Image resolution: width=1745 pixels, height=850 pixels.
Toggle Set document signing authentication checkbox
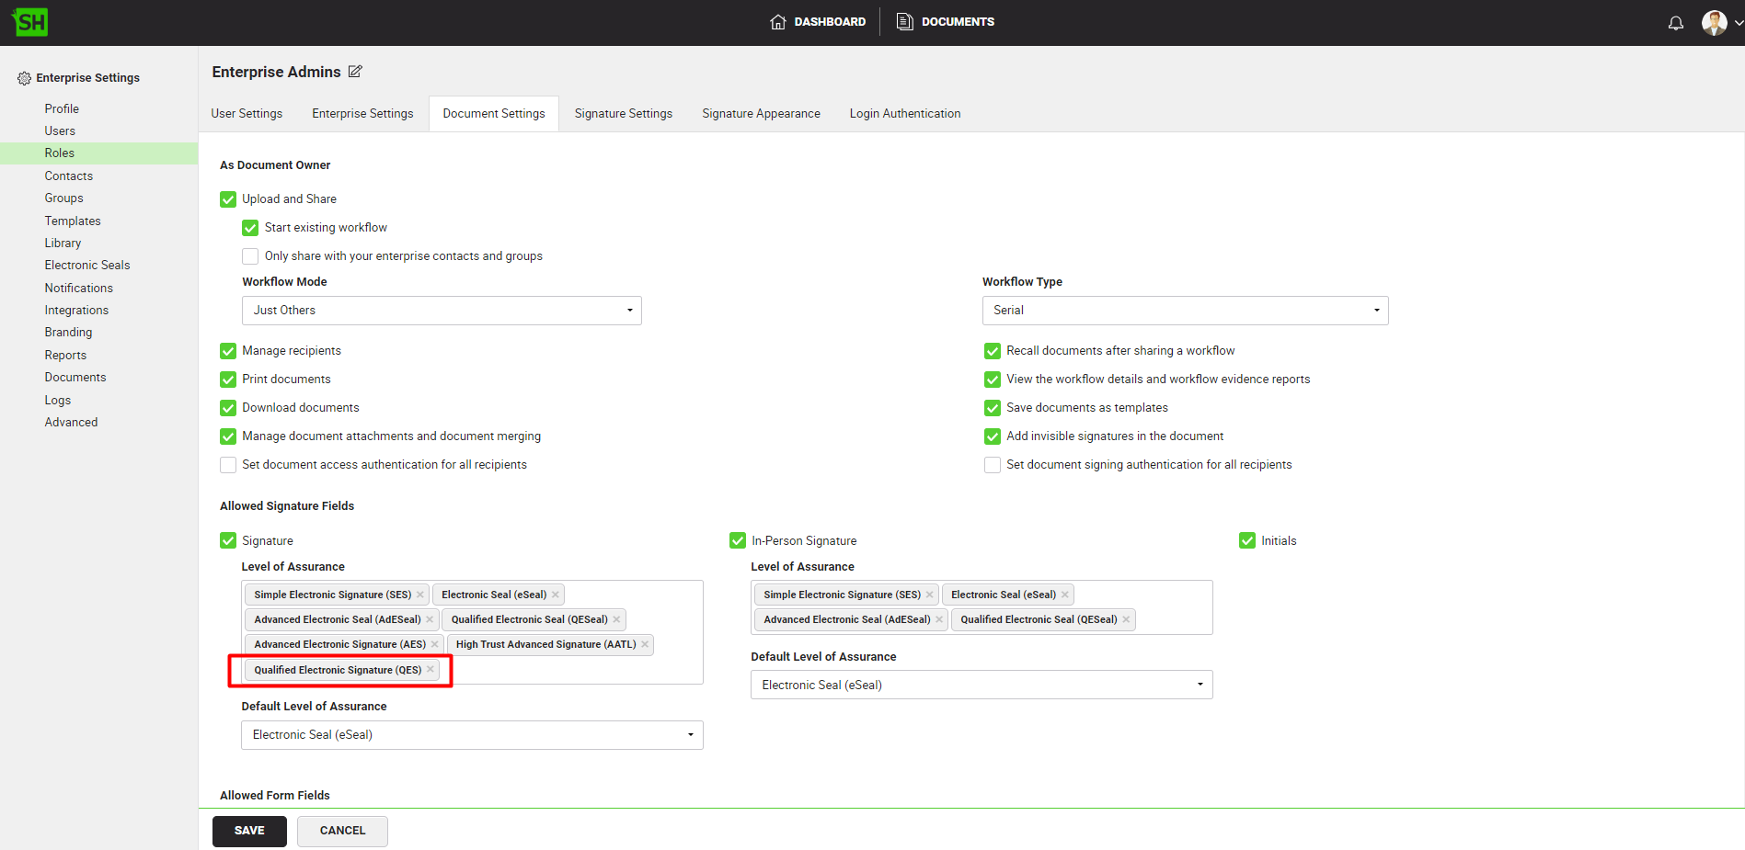pos(993,465)
